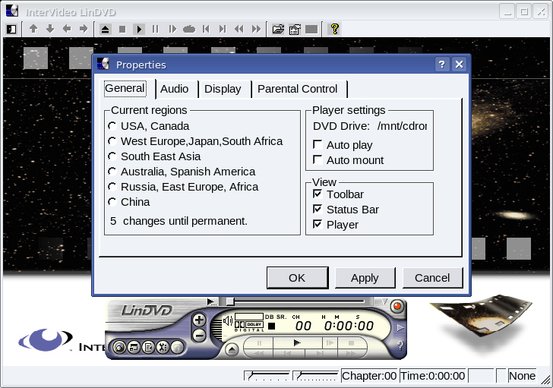Click the down arrow navigation toolbar icon

click(x=50, y=29)
